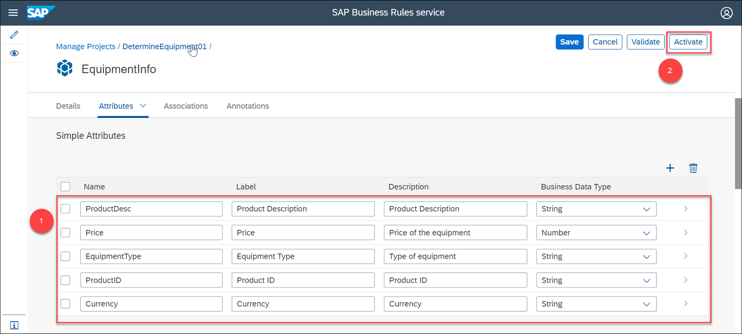Select the Currency row checkbox
742x334 pixels.
pyautogui.click(x=65, y=304)
